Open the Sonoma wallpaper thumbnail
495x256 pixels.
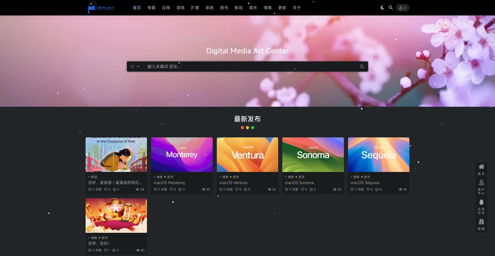[x=313, y=155]
